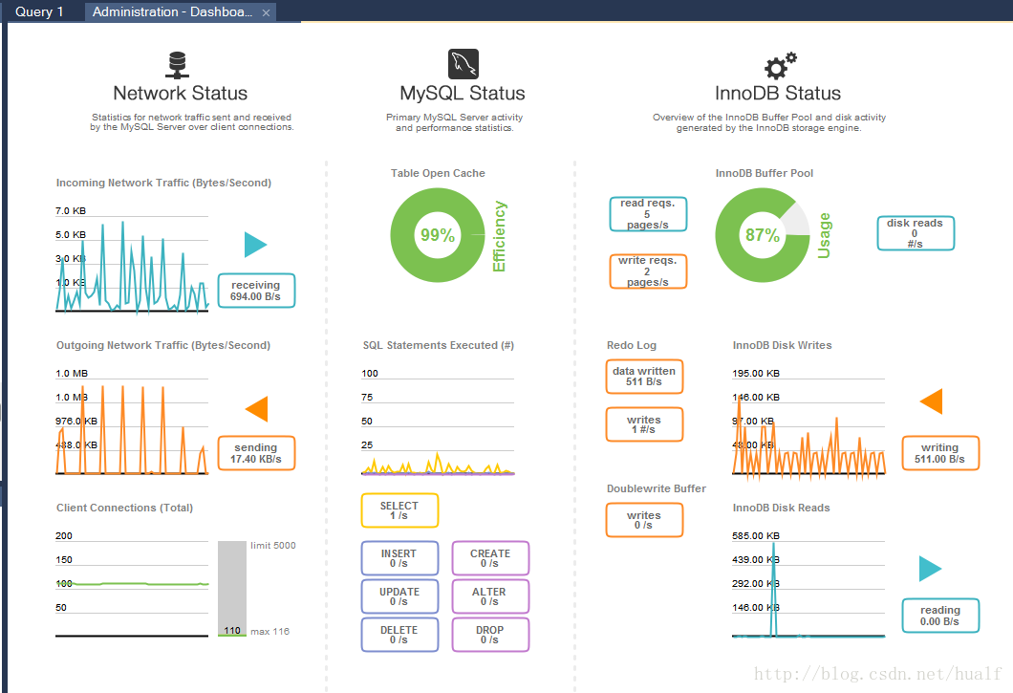Click the MySQL Status heading
1013x693 pixels.
tap(463, 93)
